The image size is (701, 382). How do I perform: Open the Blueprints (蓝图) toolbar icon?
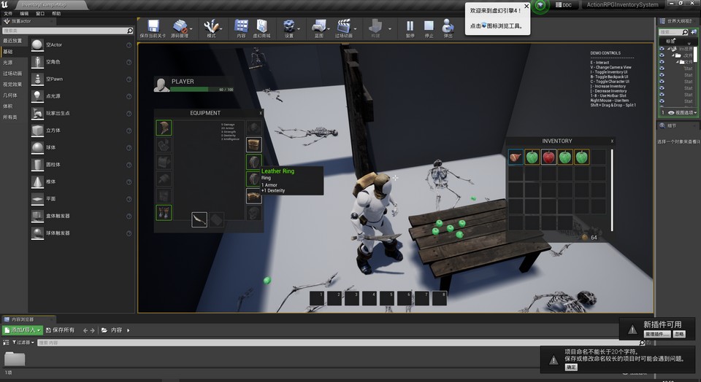(319, 28)
